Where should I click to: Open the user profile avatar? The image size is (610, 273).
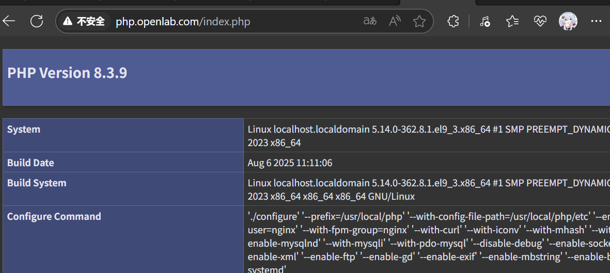[x=568, y=21]
